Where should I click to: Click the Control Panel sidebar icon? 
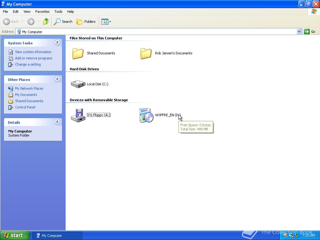click(x=11, y=107)
